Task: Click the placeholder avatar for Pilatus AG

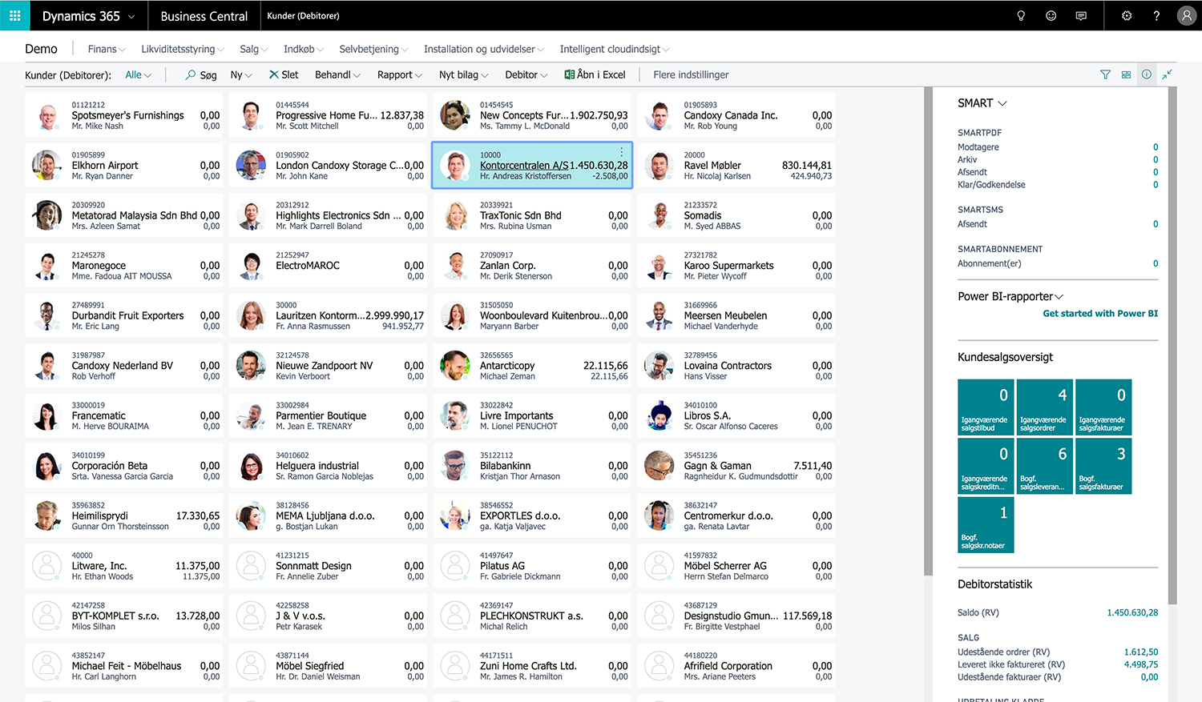Action: point(455,566)
